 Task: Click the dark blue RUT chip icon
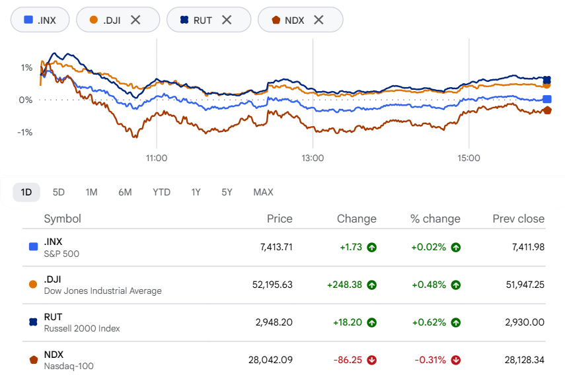[184, 20]
